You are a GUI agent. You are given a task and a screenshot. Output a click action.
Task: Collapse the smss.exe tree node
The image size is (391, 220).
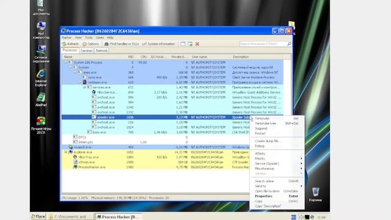click(x=75, y=72)
